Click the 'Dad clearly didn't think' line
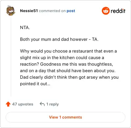131x128 pixels. coord(69,77)
